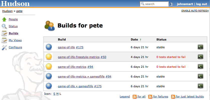This screenshot has width=210, height=100.
Task: Click the RSS icon for failures
Action: [x=150, y=97]
